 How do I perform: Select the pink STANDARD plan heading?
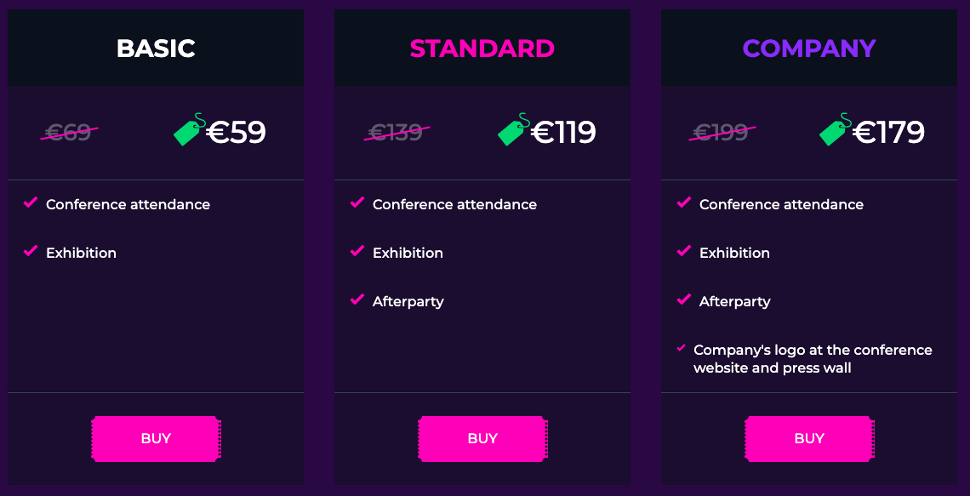482,48
